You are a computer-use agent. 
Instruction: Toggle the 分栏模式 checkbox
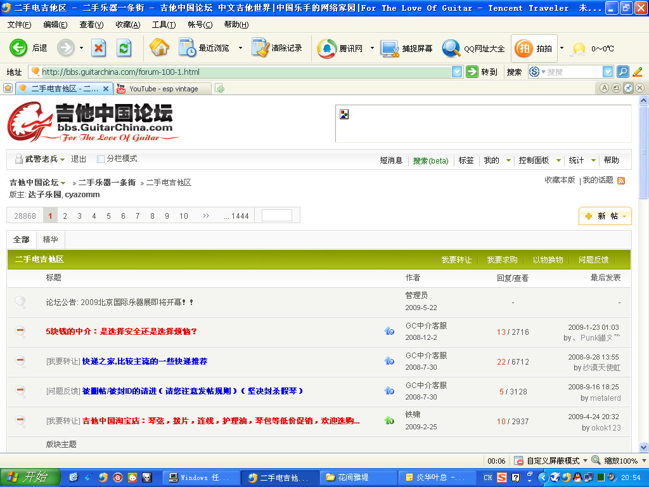101,159
